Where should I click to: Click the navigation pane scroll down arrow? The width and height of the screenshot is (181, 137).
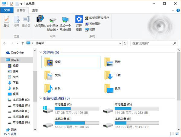tap(35, 129)
